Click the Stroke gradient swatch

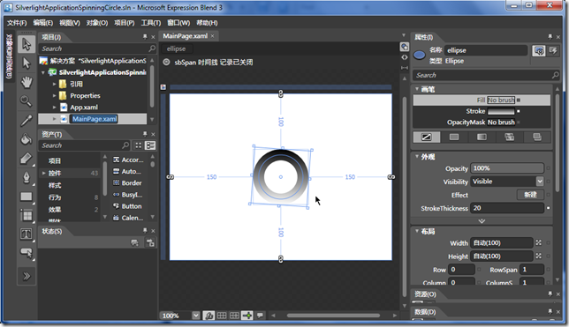point(501,111)
